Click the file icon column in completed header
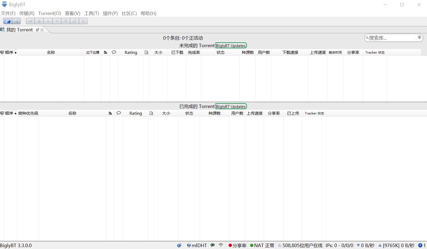Viewport: 427px width, 249px height. (151, 113)
